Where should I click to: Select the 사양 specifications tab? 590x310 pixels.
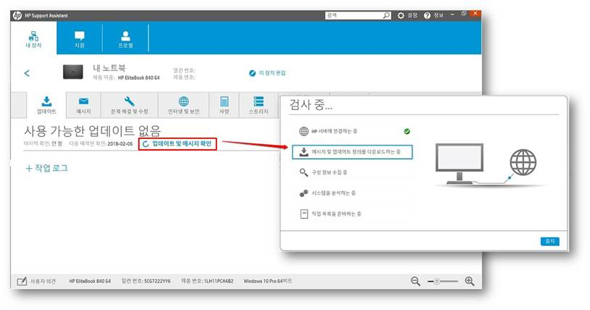coord(224,105)
